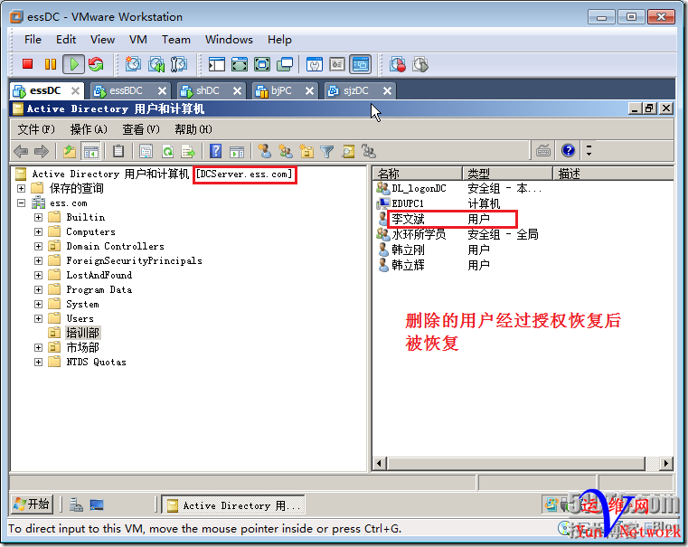Add objects to group icon
The image size is (688, 547).
tap(369, 152)
